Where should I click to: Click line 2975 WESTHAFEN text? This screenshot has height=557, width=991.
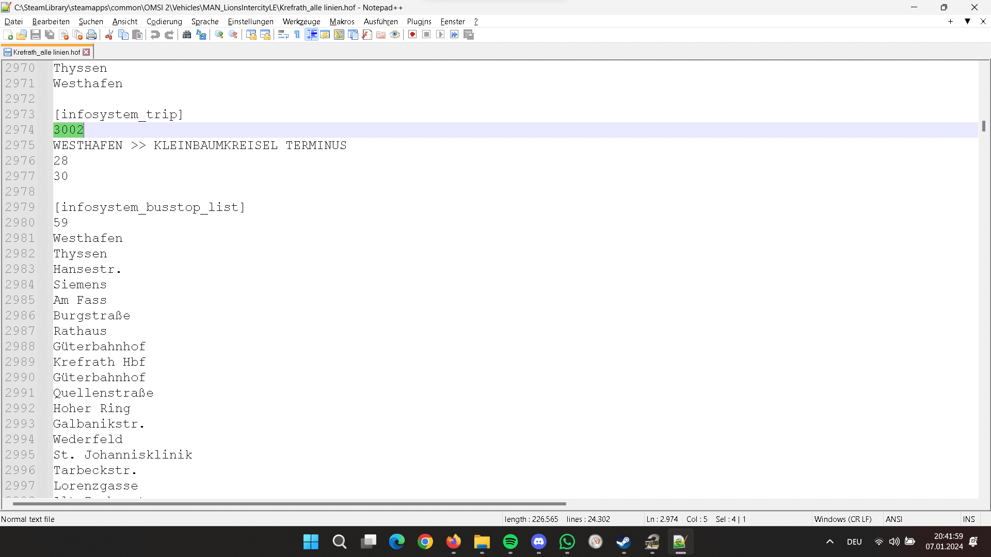click(88, 145)
